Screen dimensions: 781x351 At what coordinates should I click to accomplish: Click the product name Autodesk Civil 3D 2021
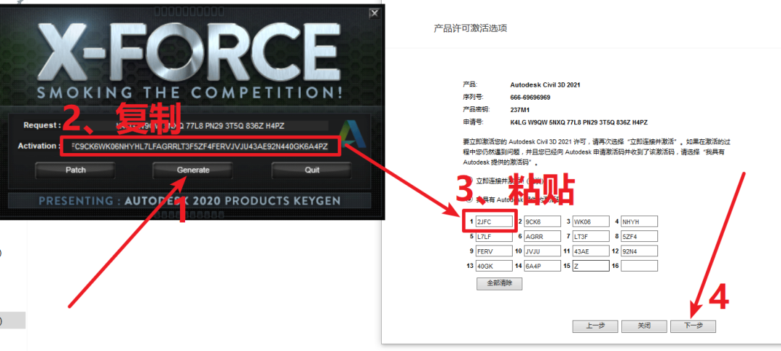545,85
